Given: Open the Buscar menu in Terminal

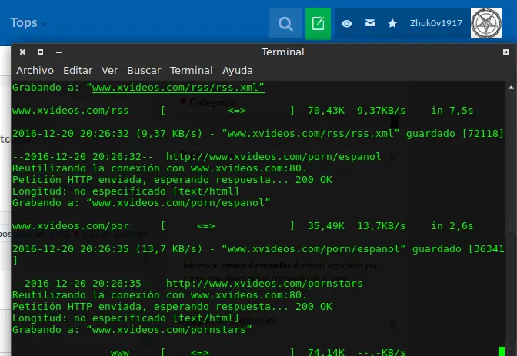Looking at the screenshot, I should click(x=144, y=70).
